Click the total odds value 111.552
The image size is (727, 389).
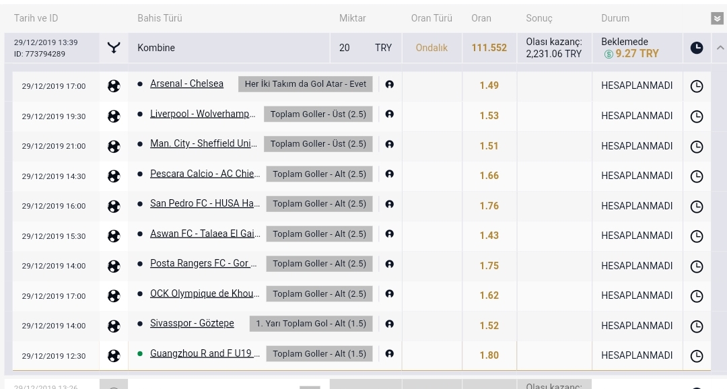click(x=489, y=47)
